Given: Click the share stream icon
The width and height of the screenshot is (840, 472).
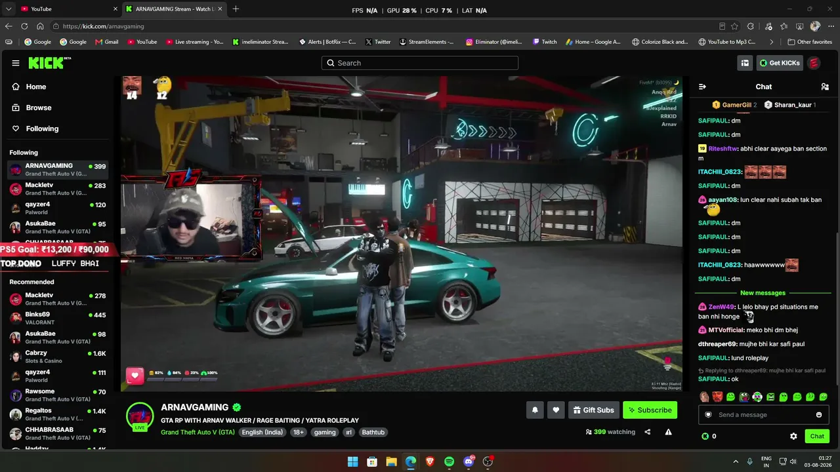Looking at the screenshot, I should 648,432.
